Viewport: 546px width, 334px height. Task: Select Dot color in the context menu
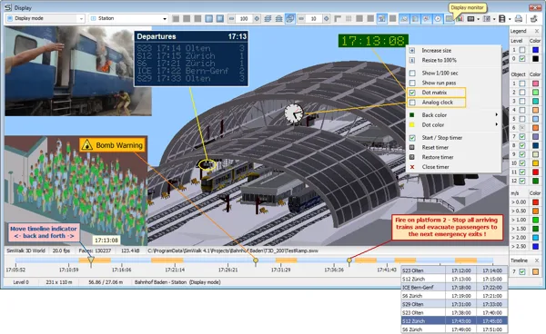point(433,124)
